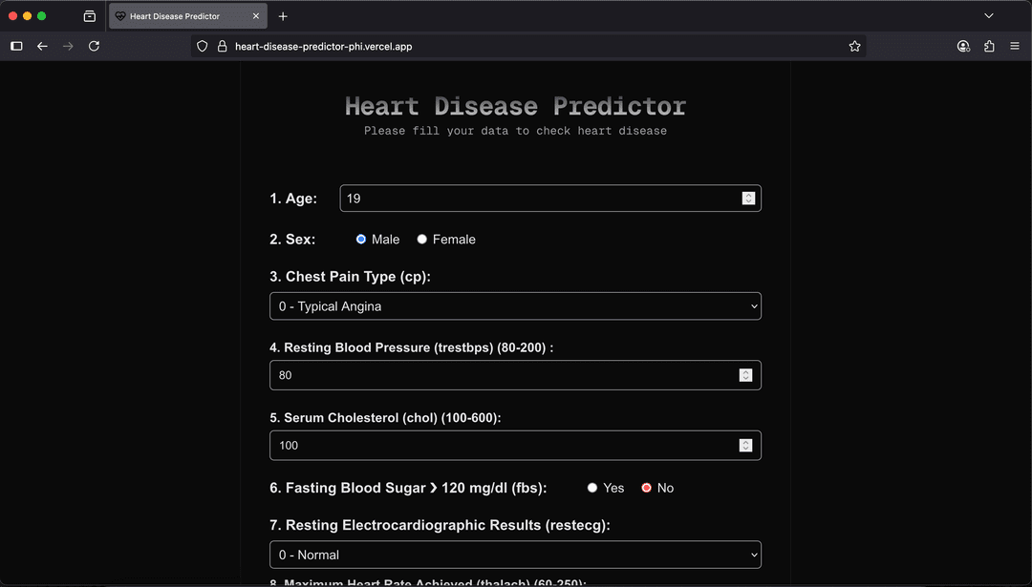This screenshot has height=587, width=1032.
Task: Reload the page with the refresh icon
Action: [x=94, y=46]
